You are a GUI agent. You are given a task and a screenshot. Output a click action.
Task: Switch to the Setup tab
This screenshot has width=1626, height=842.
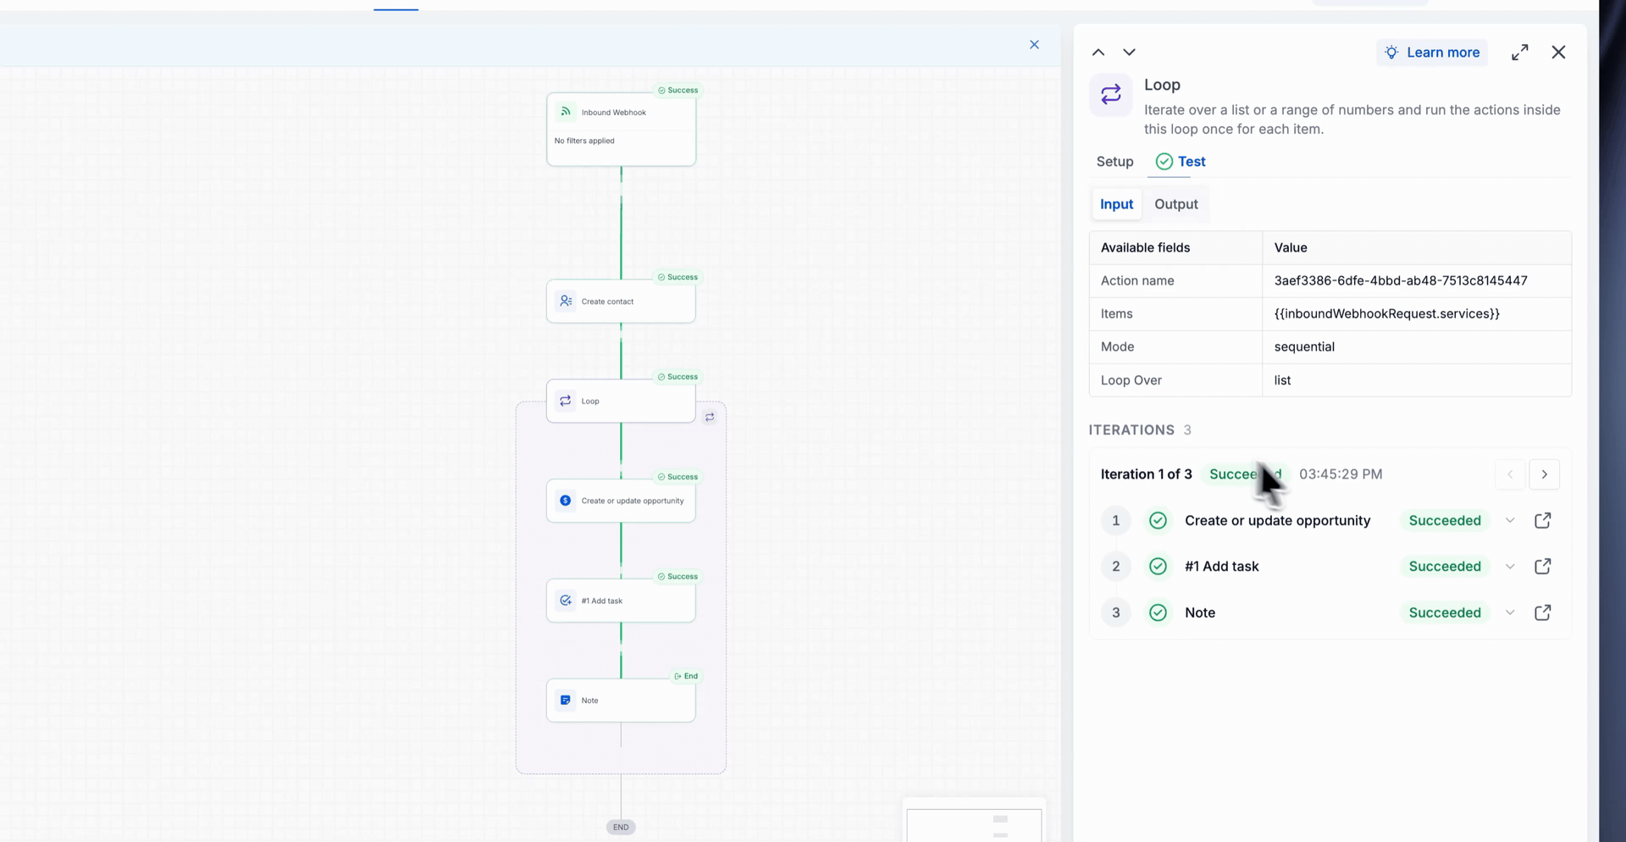1114,161
